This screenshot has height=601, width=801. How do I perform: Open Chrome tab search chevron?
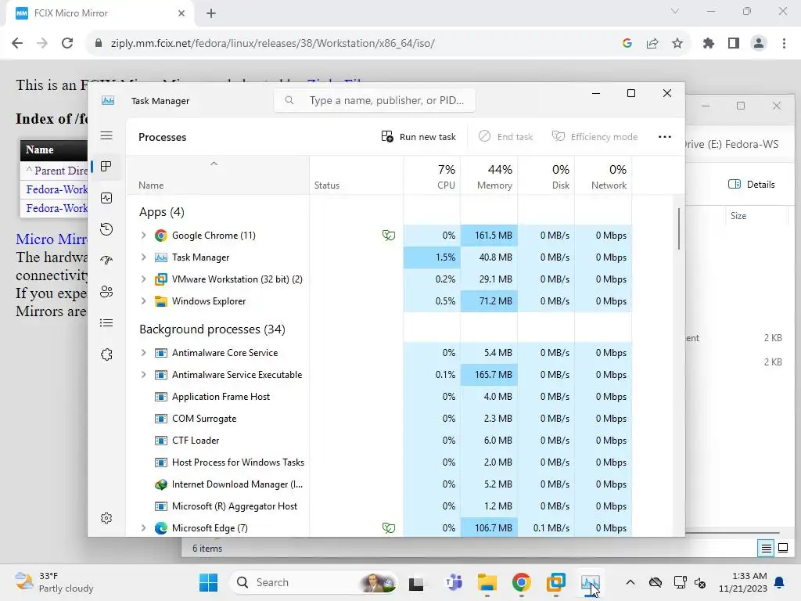pos(675,11)
